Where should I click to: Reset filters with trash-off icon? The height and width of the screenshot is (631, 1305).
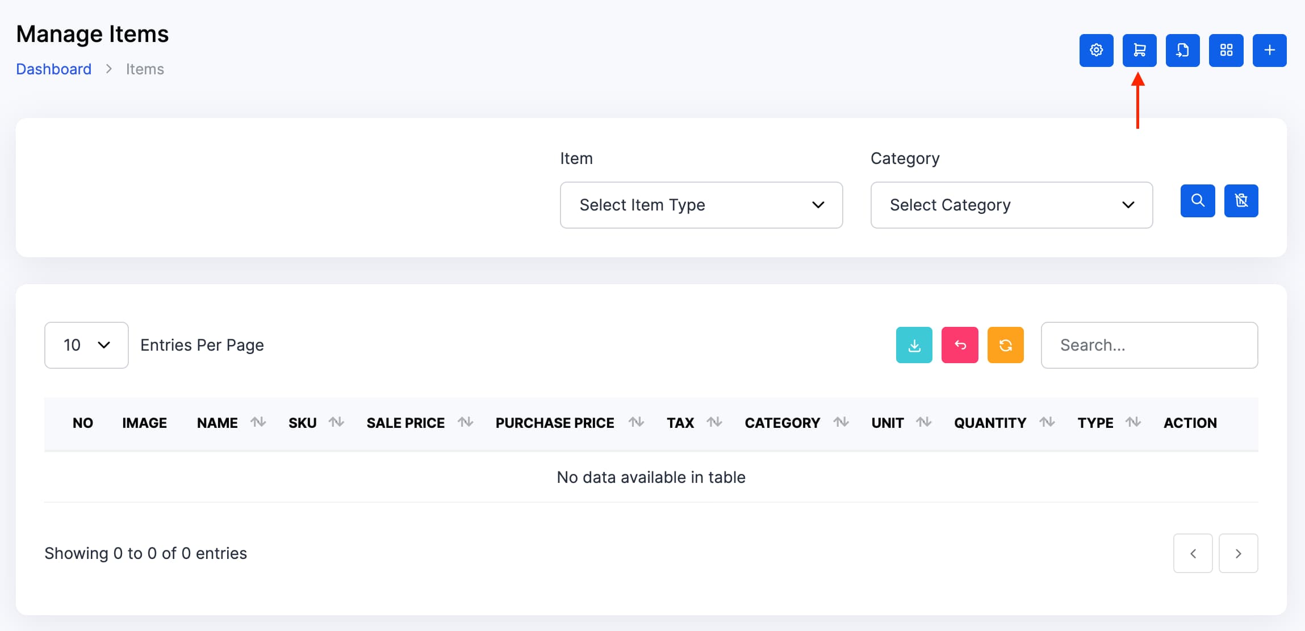tap(1241, 200)
